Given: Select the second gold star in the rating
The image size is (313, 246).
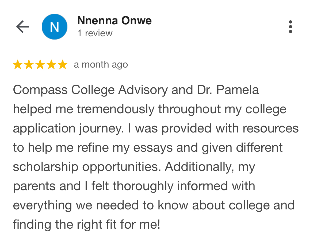Looking at the screenshot, I should pyautogui.click(x=29, y=64).
